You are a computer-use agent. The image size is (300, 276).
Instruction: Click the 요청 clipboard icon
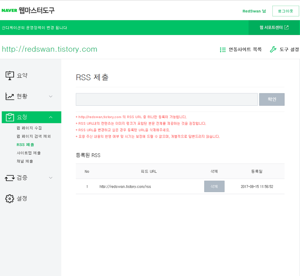pos(10,117)
